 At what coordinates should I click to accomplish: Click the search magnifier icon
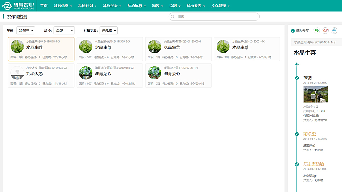tap(174, 17)
